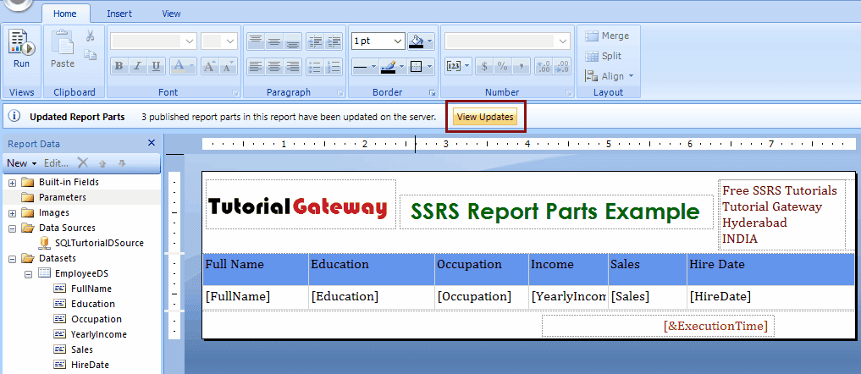This screenshot has height=374, width=861.
Task: Apply numbered list
Action: click(334, 67)
